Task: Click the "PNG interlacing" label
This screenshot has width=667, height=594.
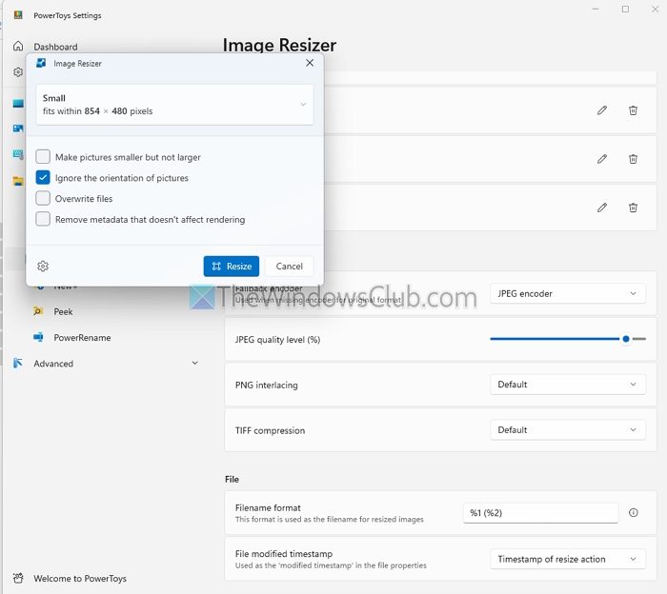Action: [266, 385]
